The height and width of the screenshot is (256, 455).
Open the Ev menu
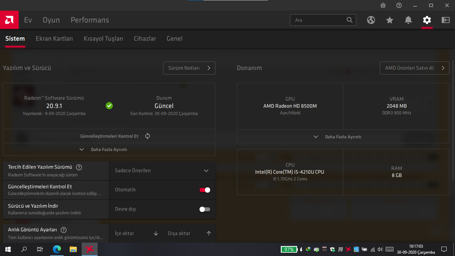coord(28,20)
